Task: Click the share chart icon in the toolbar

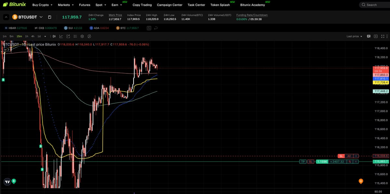Action: (68, 36)
